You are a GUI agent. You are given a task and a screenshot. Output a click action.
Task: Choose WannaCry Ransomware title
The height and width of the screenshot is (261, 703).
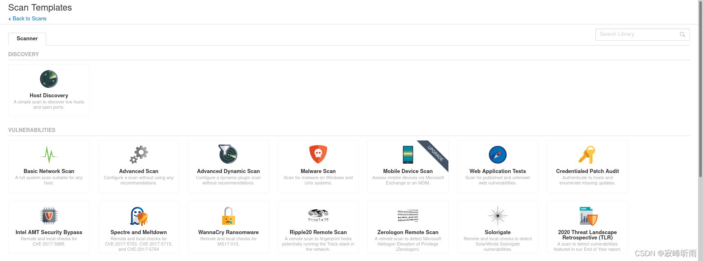228,232
